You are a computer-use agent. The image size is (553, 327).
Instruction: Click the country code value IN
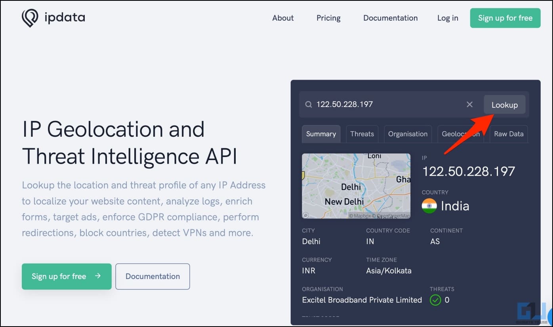[370, 241]
